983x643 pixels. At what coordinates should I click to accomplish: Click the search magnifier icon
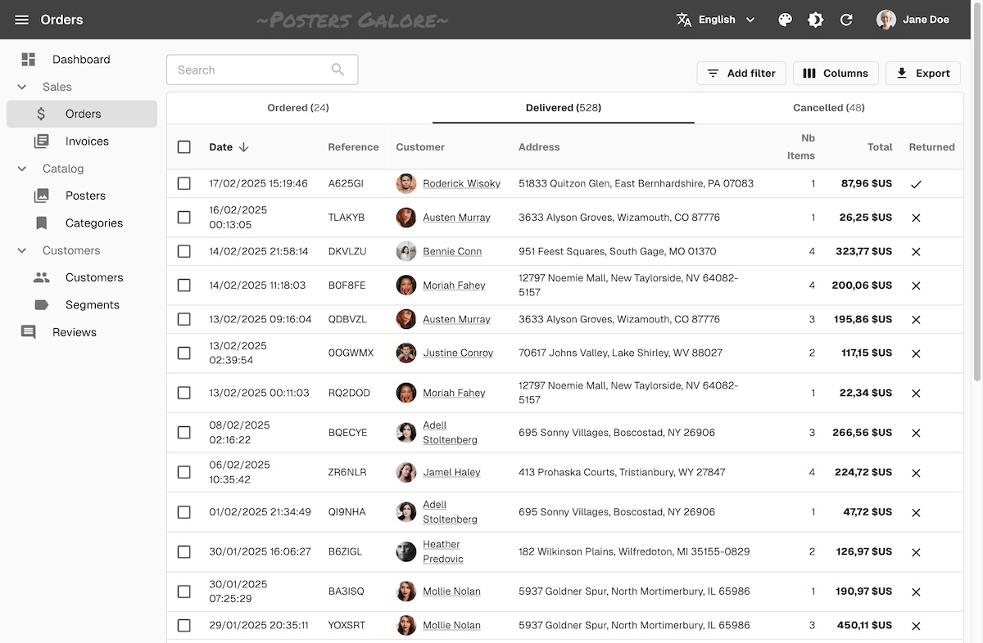click(337, 70)
